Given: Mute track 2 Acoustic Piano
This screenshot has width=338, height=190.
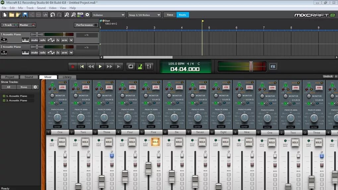Looking at the screenshot, I should coord(34,53).
